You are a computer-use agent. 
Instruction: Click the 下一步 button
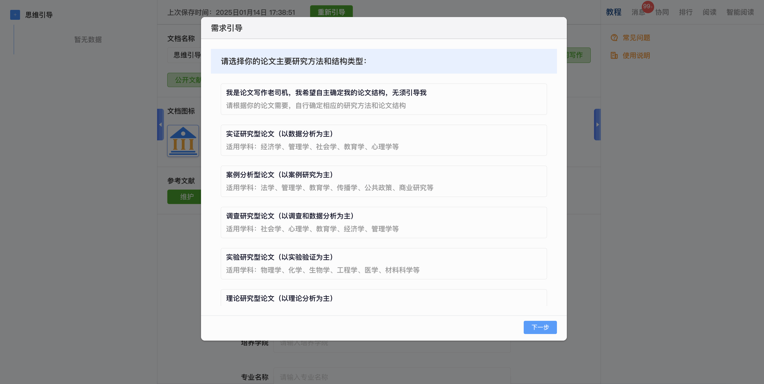(540, 327)
